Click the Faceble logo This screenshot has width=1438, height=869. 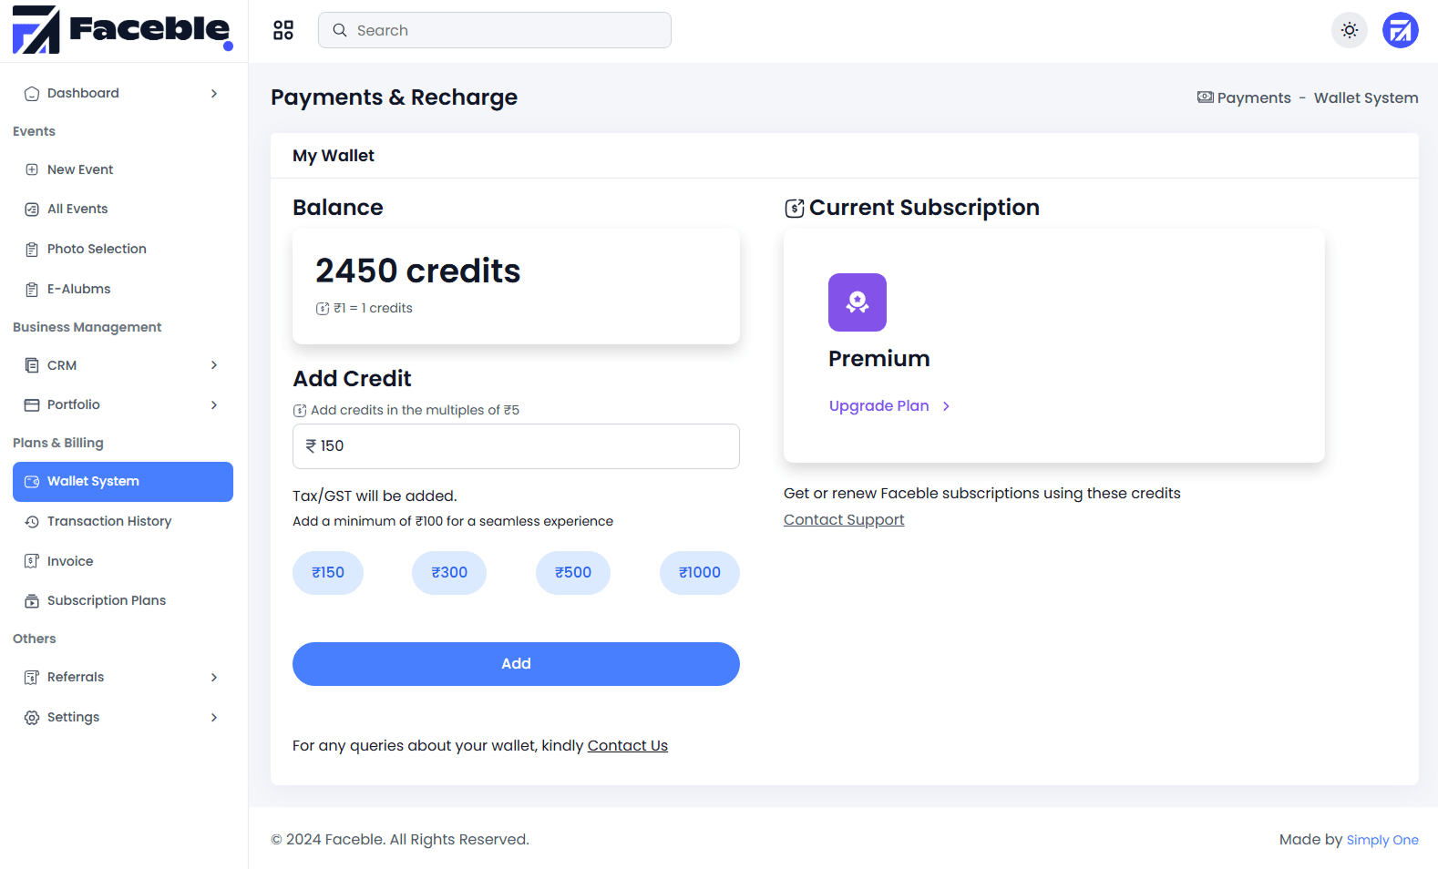pyautogui.click(x=122, y=30)
